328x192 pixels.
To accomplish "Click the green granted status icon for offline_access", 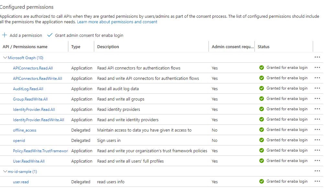I will (x=262, y=130).
